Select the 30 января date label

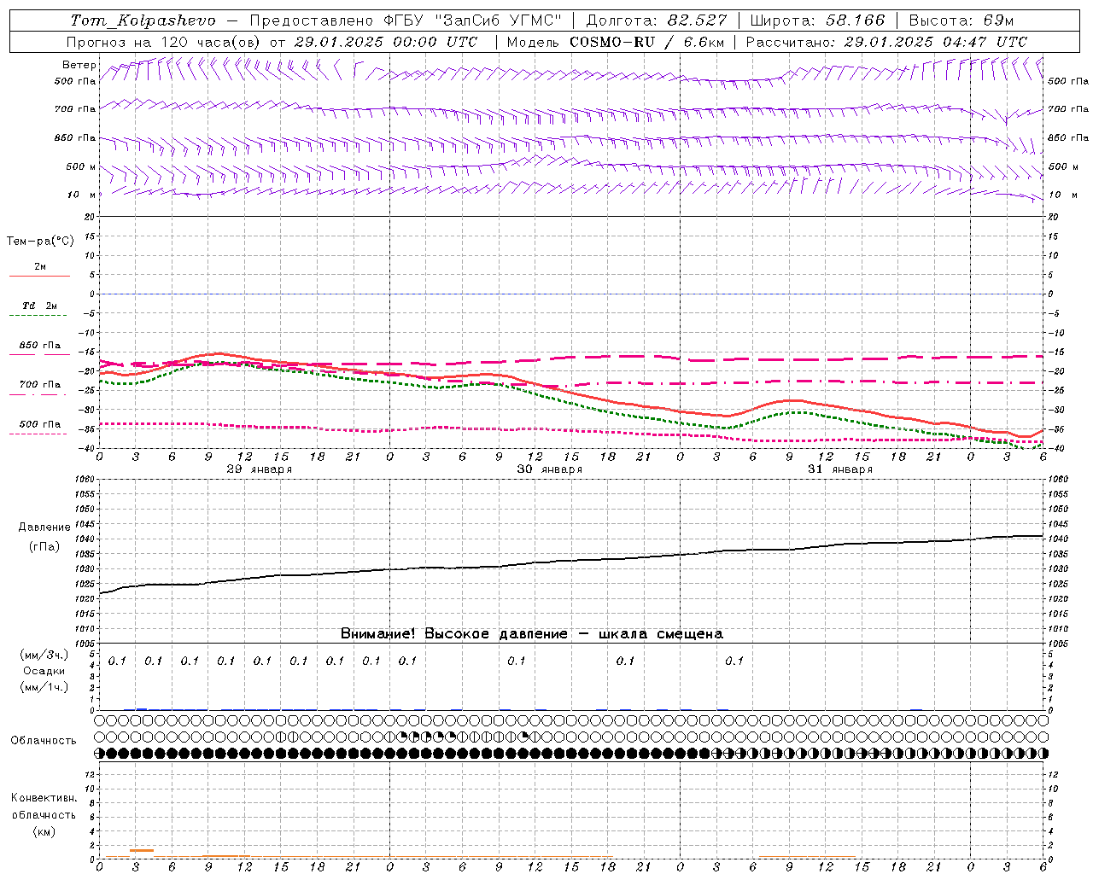click(549, 469)
